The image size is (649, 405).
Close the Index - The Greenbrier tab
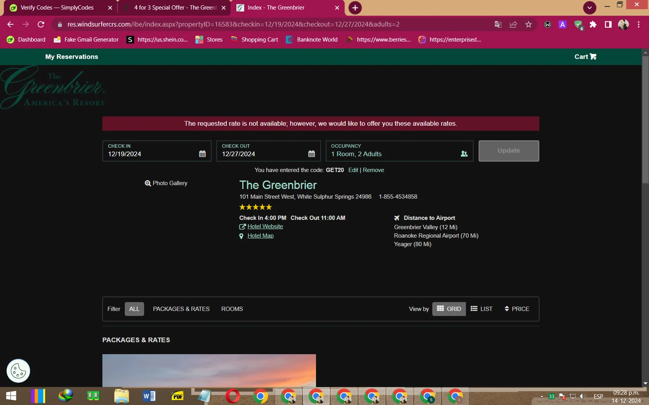click(x=337, y=8)
